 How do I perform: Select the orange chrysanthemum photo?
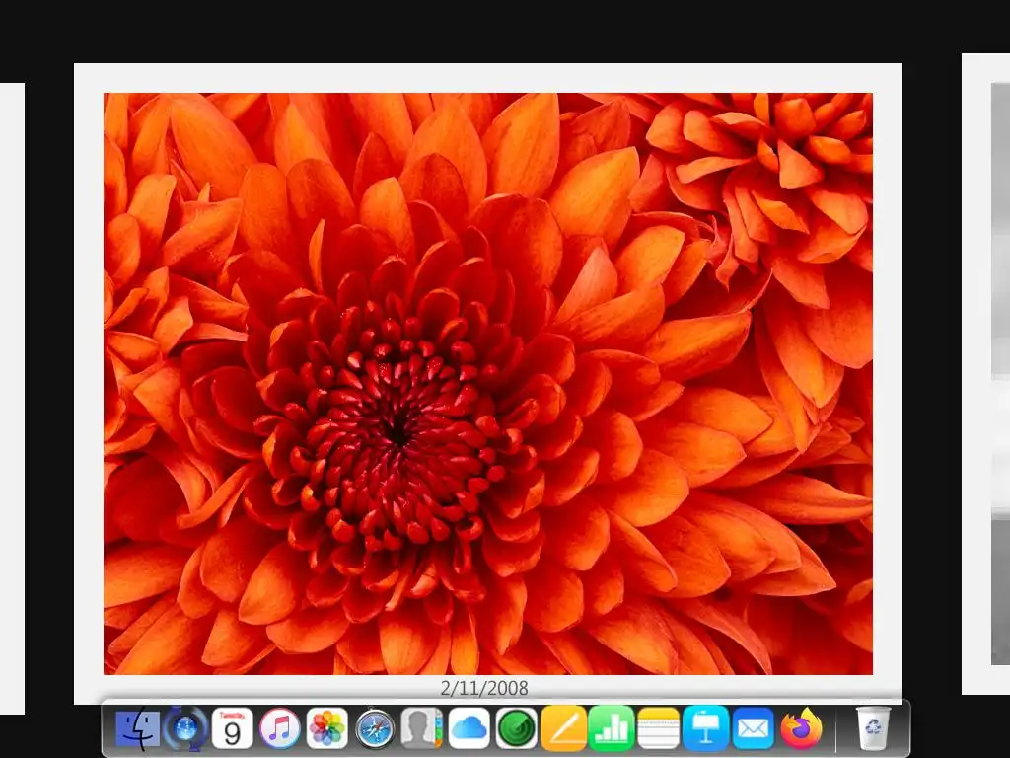click(488, 384)
